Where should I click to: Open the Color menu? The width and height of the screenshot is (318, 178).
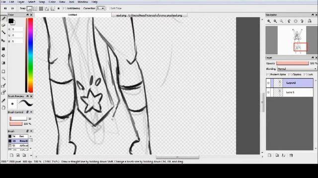(52, 2)
